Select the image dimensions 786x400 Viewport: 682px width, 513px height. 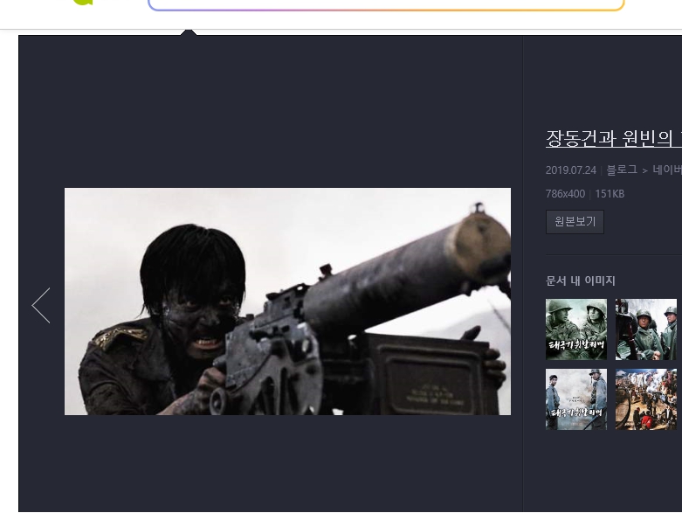(x=565, y=194)
